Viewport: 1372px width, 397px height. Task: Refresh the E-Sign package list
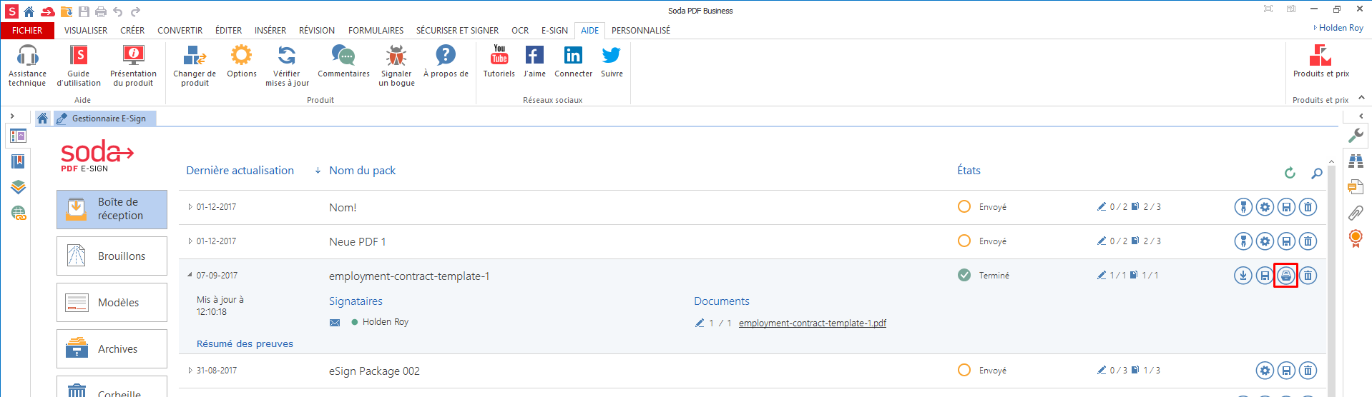point(1290,173)
